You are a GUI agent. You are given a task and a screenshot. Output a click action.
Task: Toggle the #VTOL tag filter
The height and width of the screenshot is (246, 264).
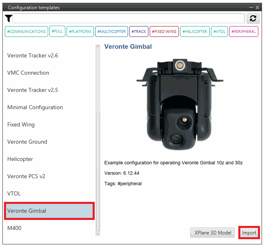(219, 32)
